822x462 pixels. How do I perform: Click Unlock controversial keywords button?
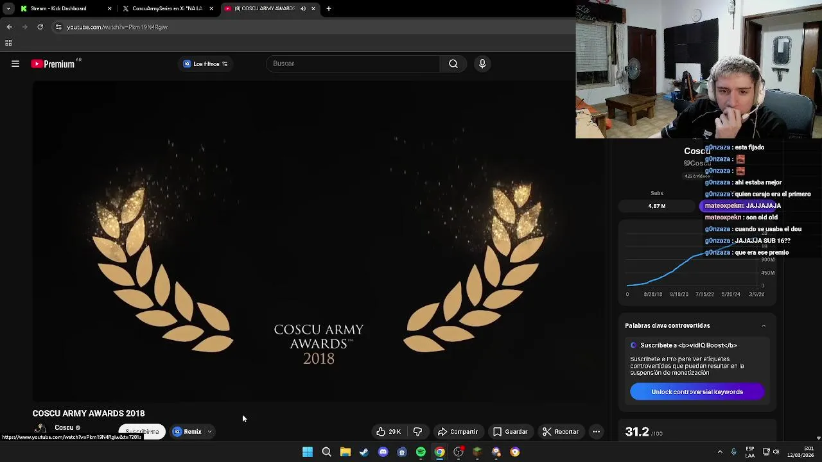(x=697, y=392)
